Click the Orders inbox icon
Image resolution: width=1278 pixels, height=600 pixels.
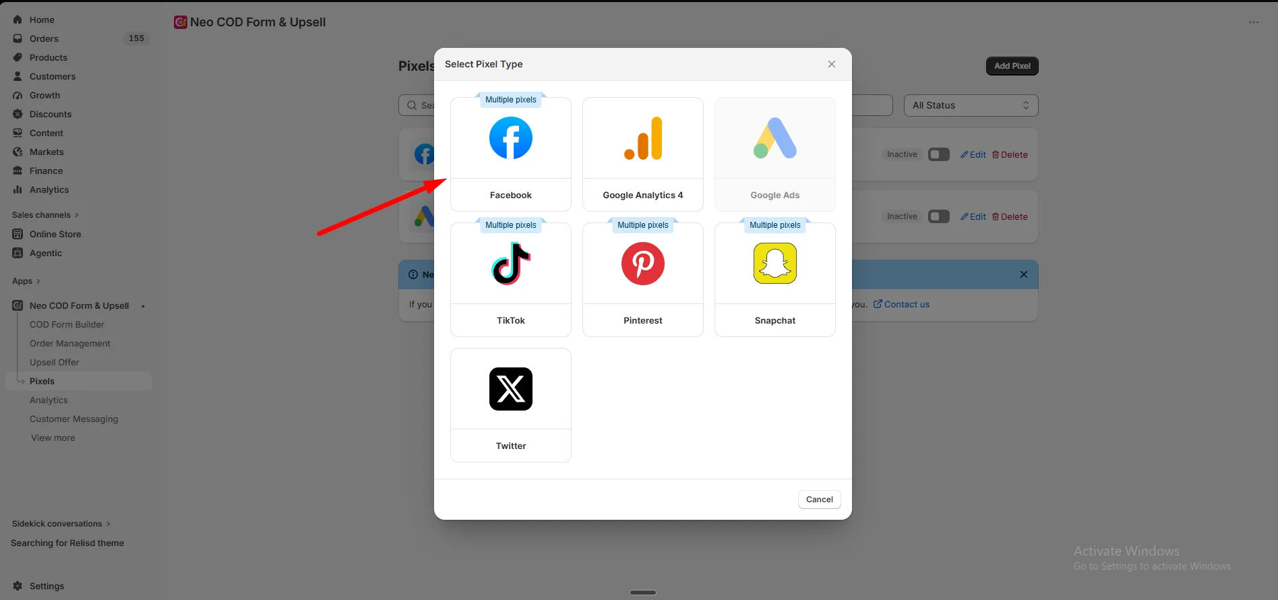18,38
